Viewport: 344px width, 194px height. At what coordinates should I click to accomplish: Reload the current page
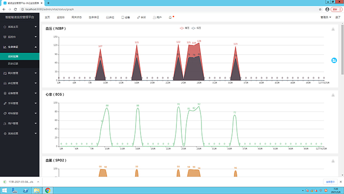15,9
